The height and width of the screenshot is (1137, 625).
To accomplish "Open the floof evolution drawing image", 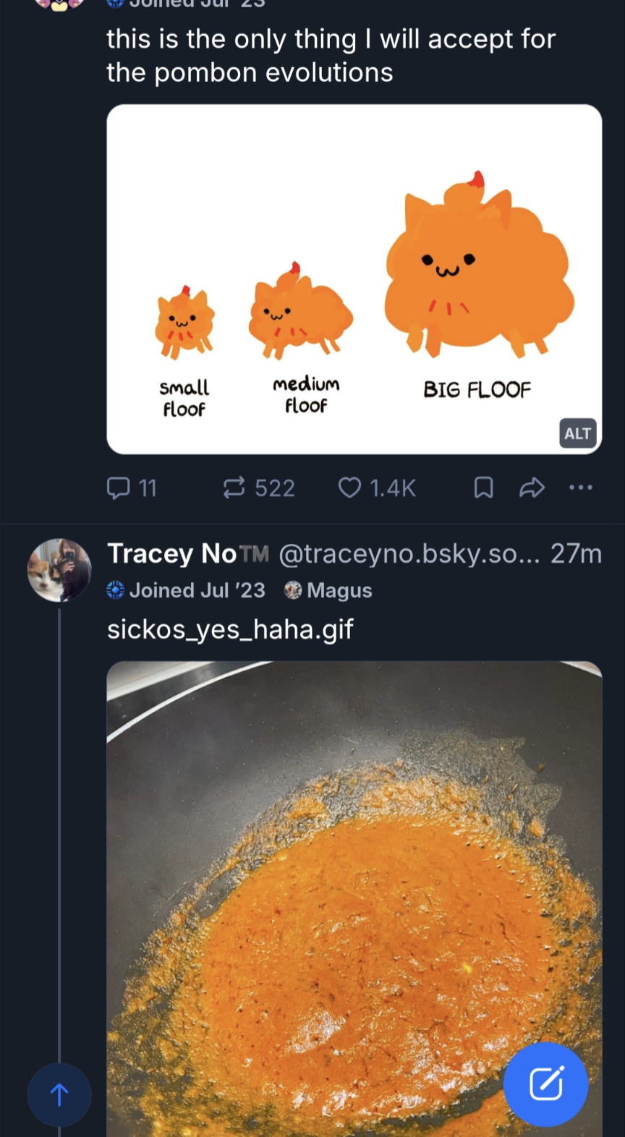I will 354,278.
